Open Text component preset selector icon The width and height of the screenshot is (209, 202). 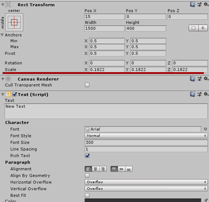click(199, 95)
